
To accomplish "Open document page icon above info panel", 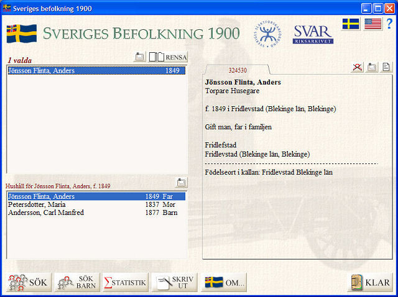I will tap(386, 67).
